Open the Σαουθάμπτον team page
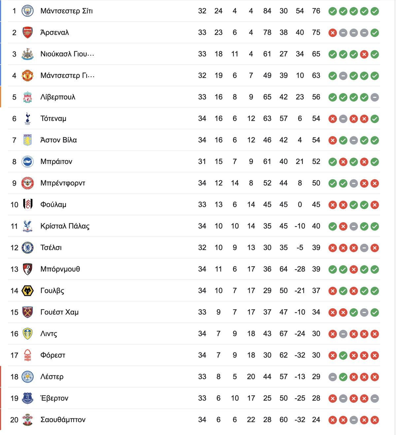The image size is (396, 435). tap(63, 420)
